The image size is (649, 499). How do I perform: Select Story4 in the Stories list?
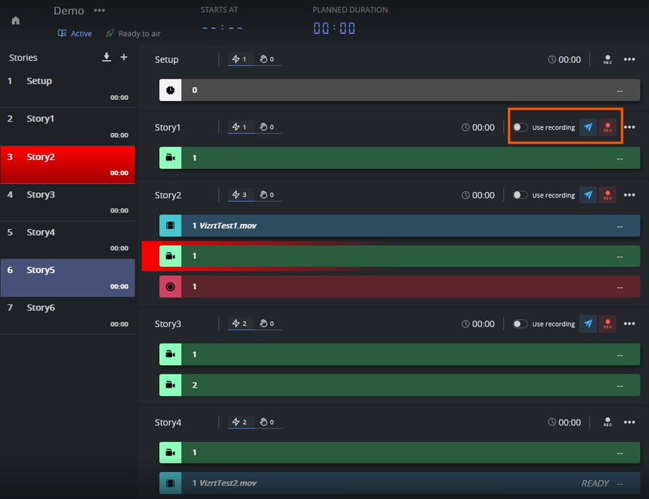[68, 240]
